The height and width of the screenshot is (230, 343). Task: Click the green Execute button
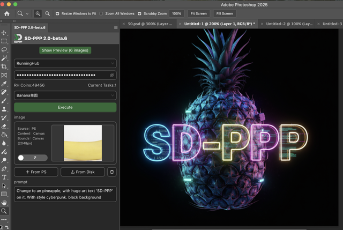point(65,107)
